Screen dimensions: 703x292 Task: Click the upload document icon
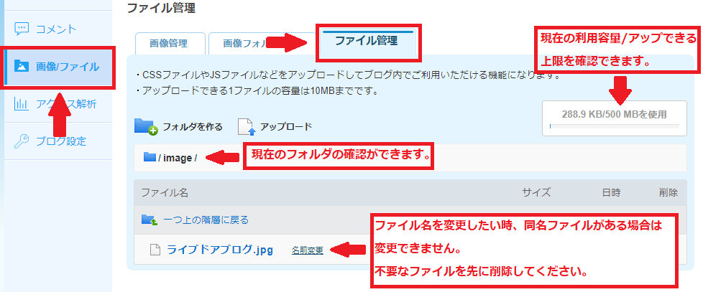247,126
